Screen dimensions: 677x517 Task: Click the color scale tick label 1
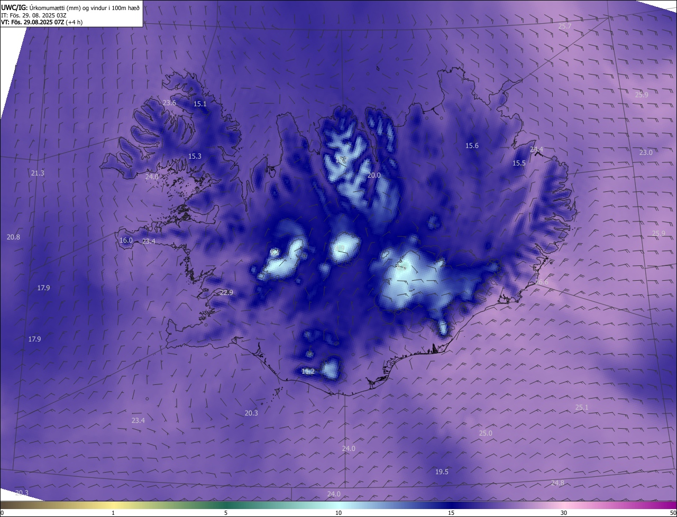[113, 513]
